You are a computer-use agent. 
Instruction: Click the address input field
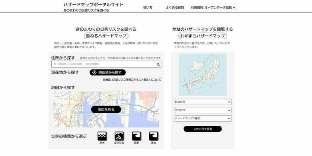103,64
